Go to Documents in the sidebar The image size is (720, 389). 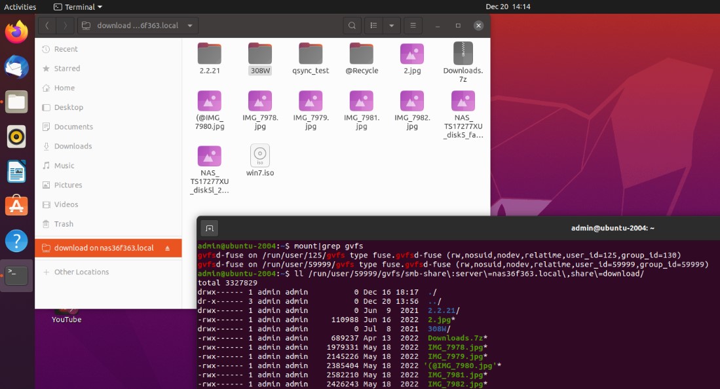tap(73, 127)
